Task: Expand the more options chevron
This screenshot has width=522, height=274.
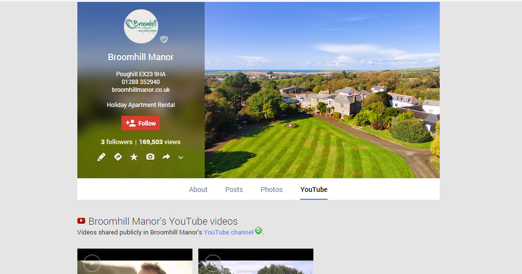Action: click(x=181, y=157)
